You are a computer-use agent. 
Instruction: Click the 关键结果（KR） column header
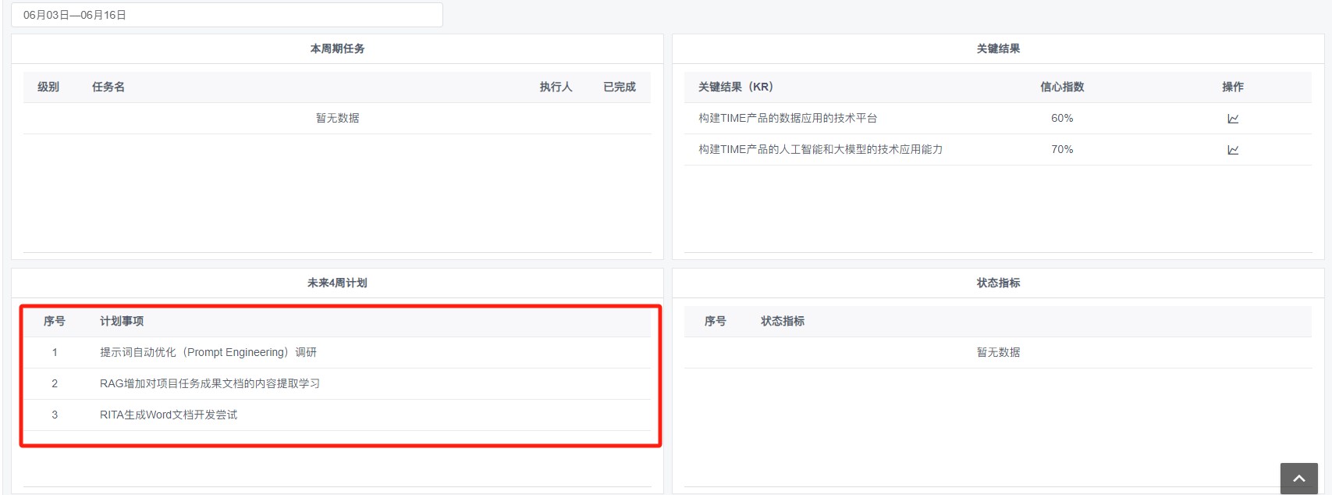coord(736,87)
